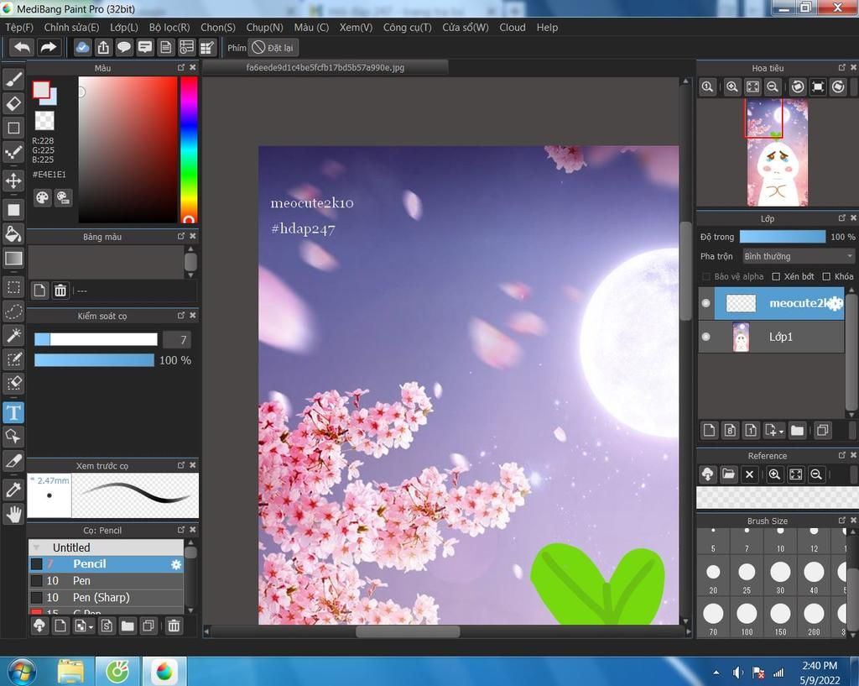Select the Eyedropper tool
This screenshot has width=859, height=686.
point(13,490)
